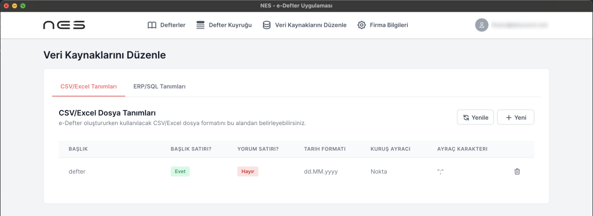Image resolution: width=593 pixels, height=216 pixels.
Task: Delete the defter row with trash icon
Action: pyautogui.click(x=517, y=171)
